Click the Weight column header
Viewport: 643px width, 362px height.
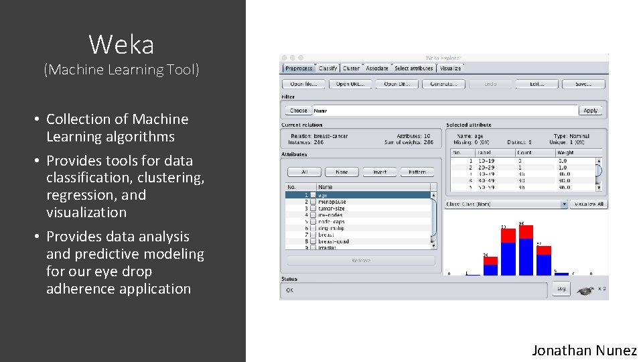(x=579, y=153)
